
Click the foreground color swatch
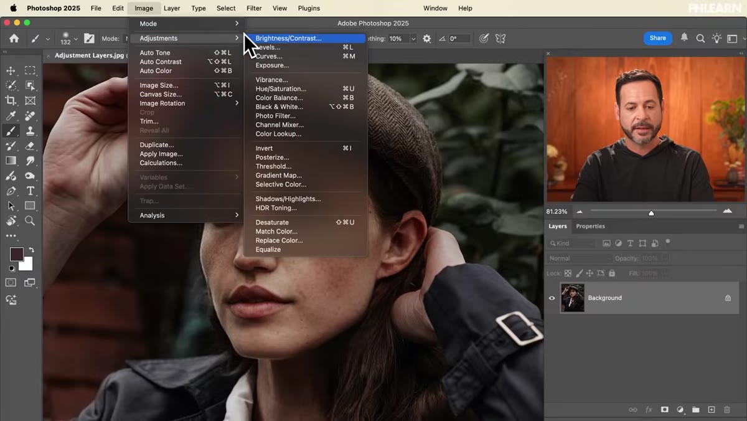16,254
